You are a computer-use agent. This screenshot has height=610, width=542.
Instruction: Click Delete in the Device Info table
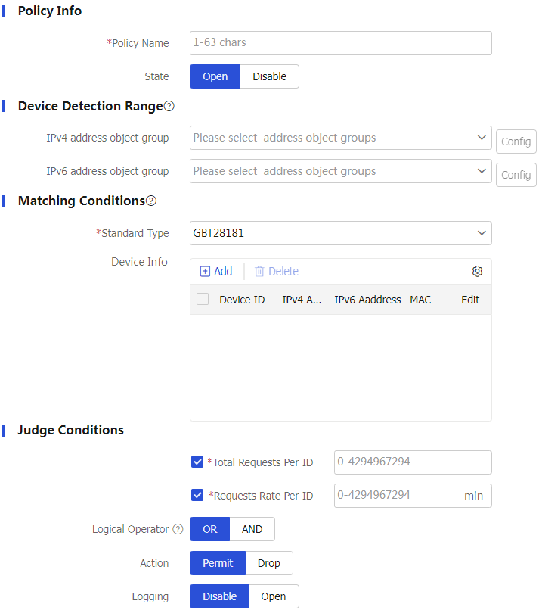(276, 272)
